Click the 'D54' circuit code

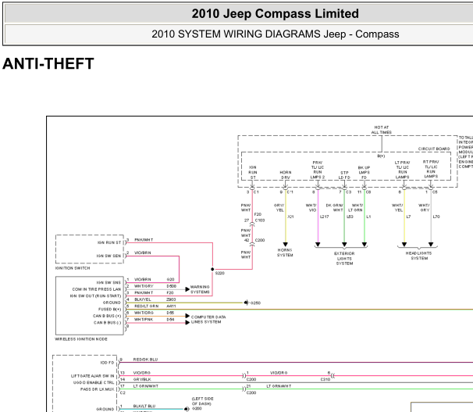pyautogui.click(x=170, y=320)
